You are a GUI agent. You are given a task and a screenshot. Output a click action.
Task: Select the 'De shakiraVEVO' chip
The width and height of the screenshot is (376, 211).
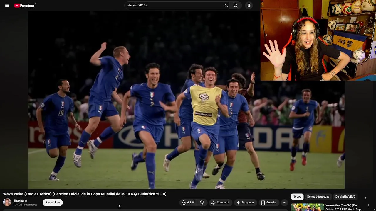point(345,197)
